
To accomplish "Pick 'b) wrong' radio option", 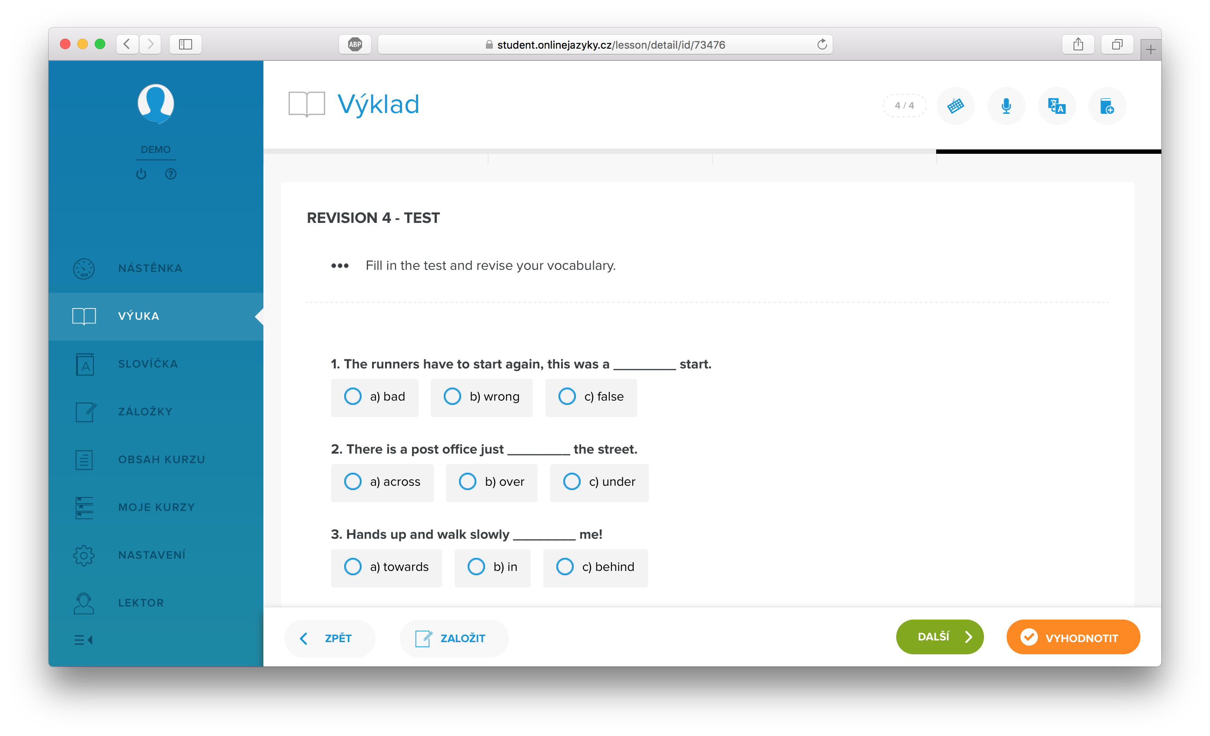I will coord(481,397).
